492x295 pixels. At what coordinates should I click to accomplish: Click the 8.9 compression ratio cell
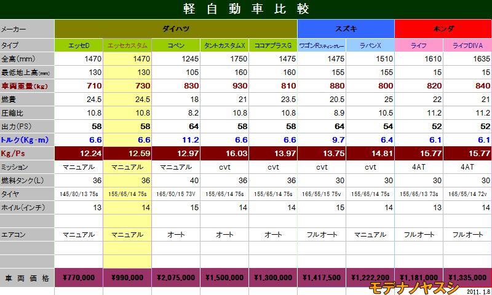(322, 113)
